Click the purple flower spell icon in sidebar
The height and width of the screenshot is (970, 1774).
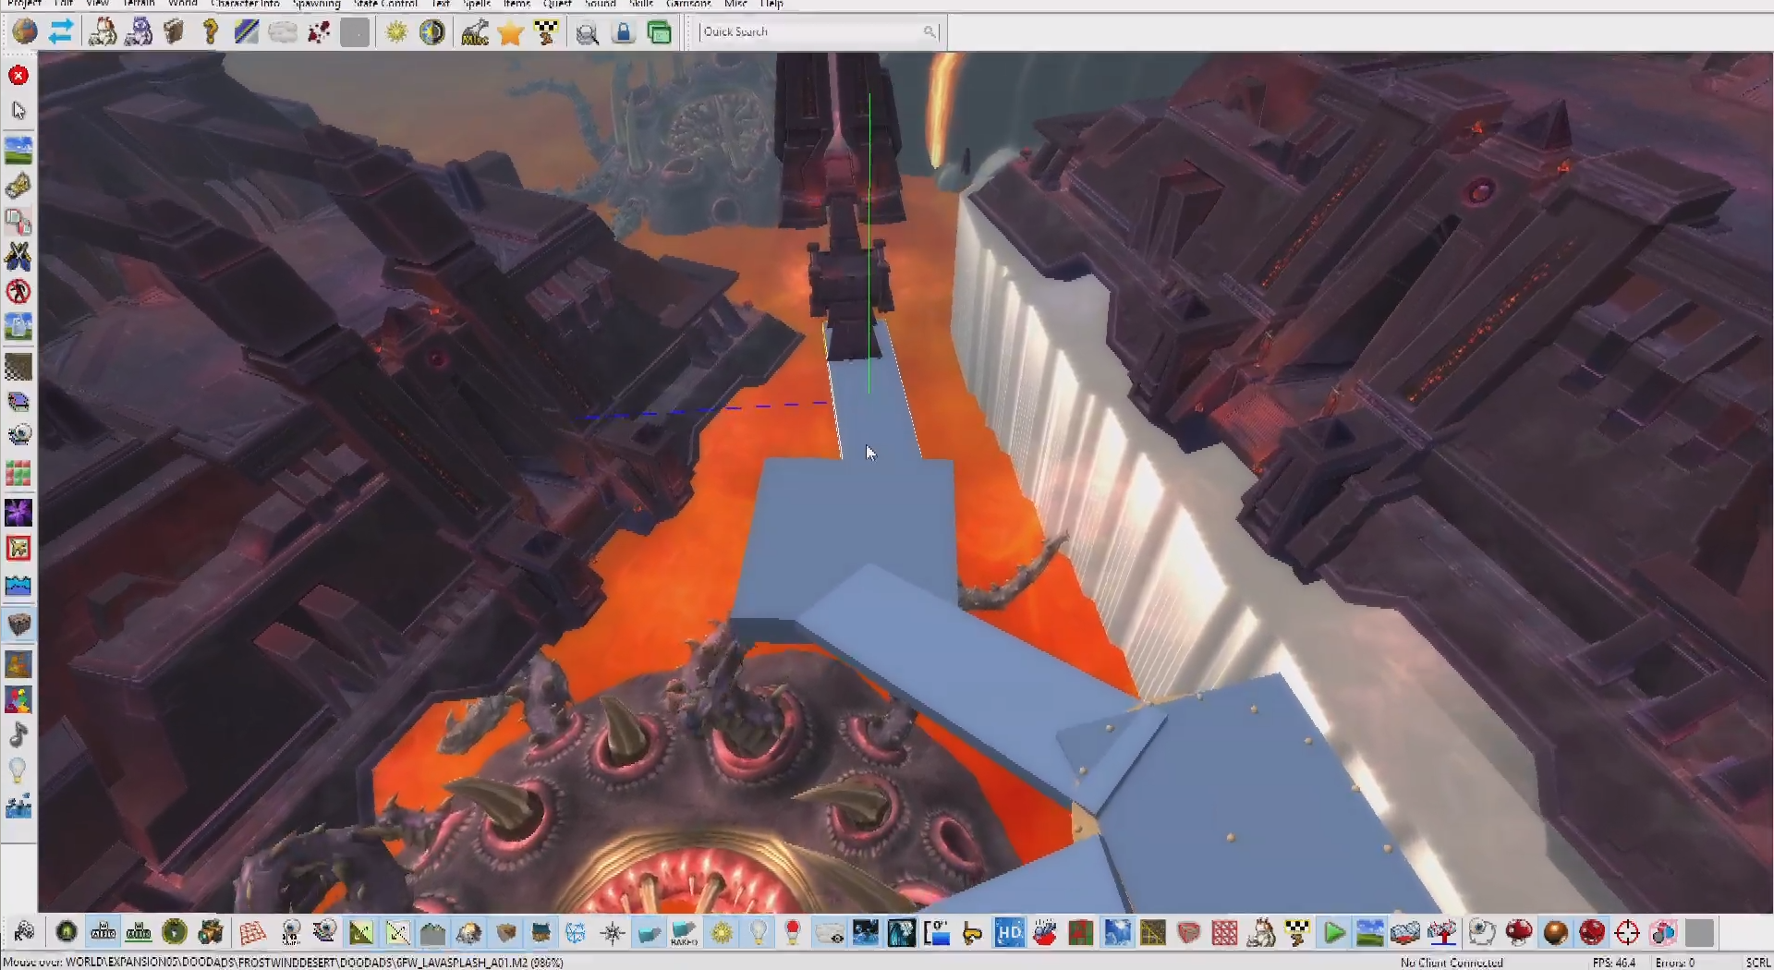[18, 512]
